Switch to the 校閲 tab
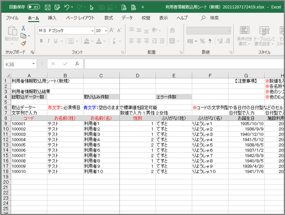The image size is (285, 215). (146, 18)
